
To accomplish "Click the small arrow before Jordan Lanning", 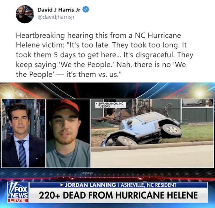I will pos(62,185).
